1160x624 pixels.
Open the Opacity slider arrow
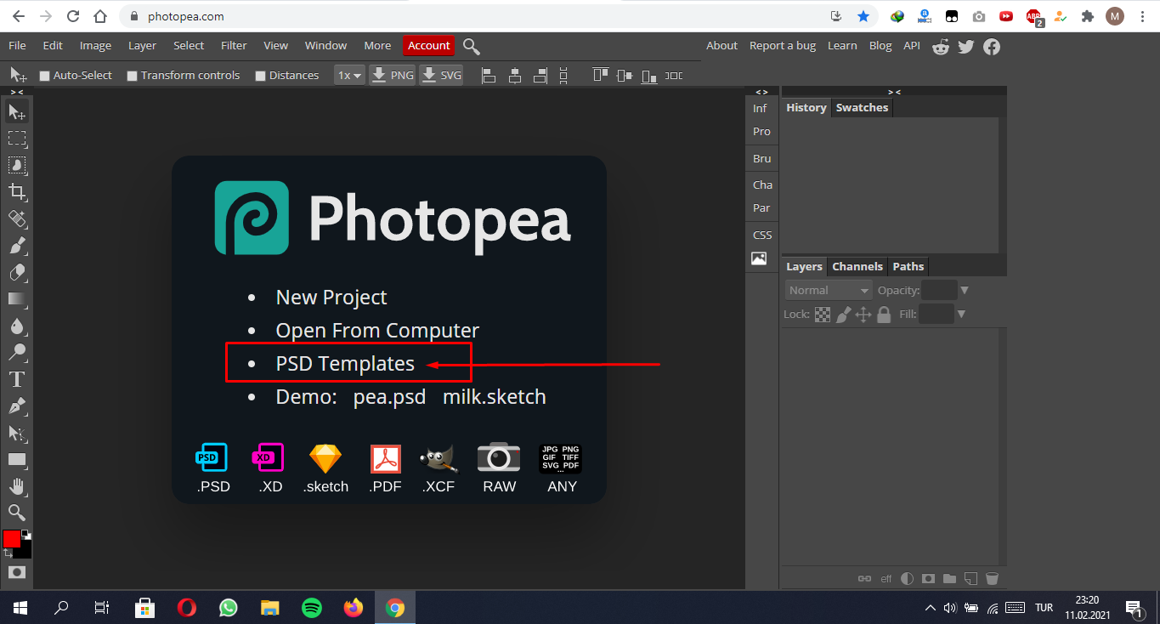[x=964, y=291]
